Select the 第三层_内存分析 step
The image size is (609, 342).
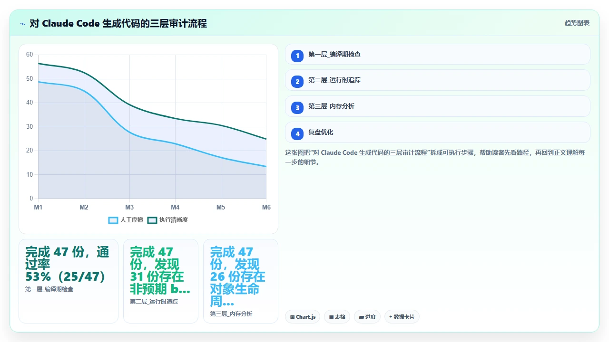pos(437,106)
